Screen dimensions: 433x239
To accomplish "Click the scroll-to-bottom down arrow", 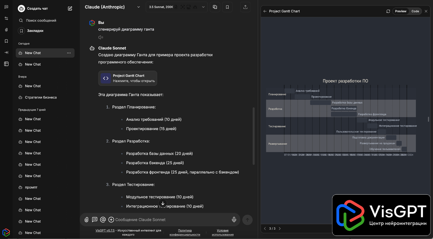I will point(163,204).
